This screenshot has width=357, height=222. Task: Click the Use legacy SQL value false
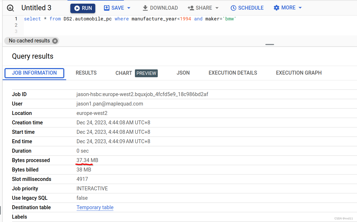82,198
